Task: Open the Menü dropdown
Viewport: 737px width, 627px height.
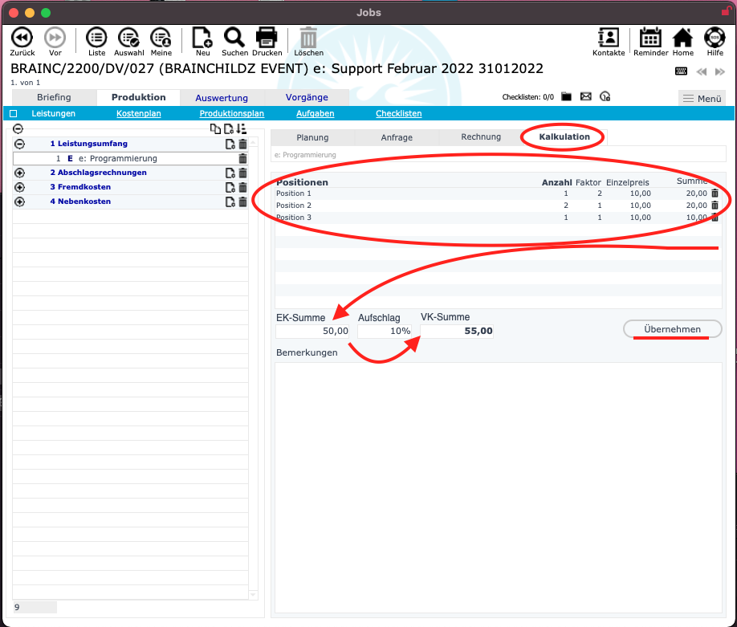Action: click(x=702, y=98)
